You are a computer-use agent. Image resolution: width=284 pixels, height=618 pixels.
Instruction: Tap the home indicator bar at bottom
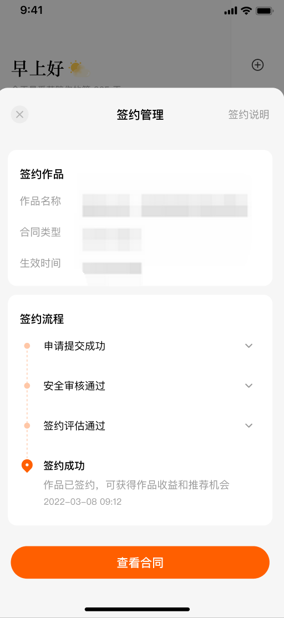click(x=138, y=609)
